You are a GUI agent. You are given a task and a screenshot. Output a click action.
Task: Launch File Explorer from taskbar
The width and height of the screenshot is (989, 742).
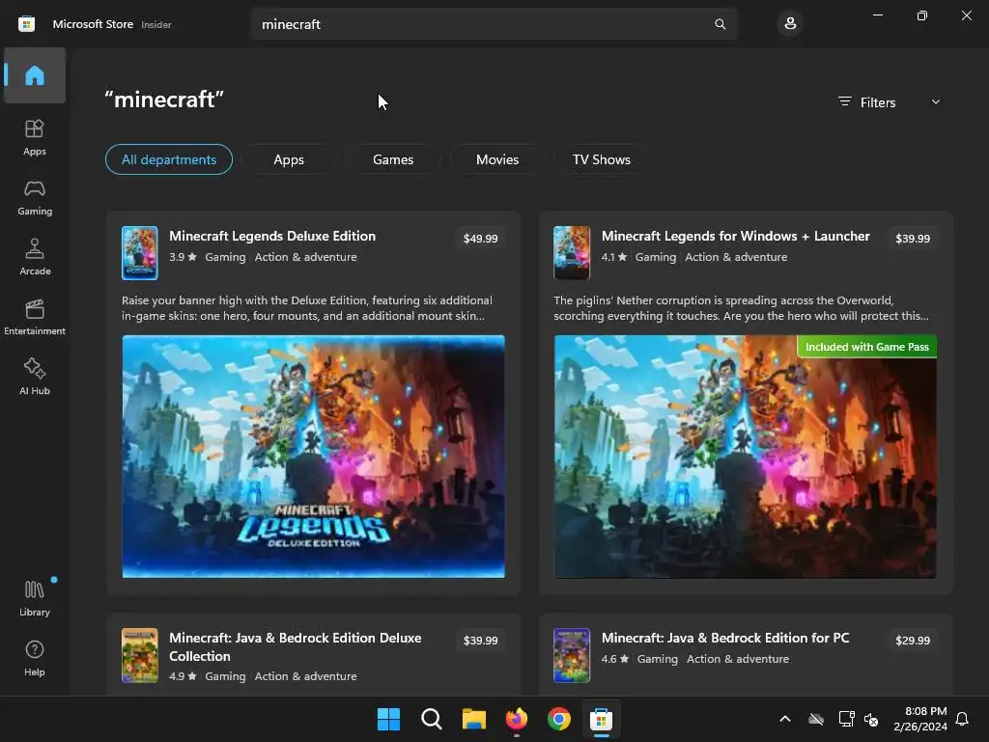[473, 719]
